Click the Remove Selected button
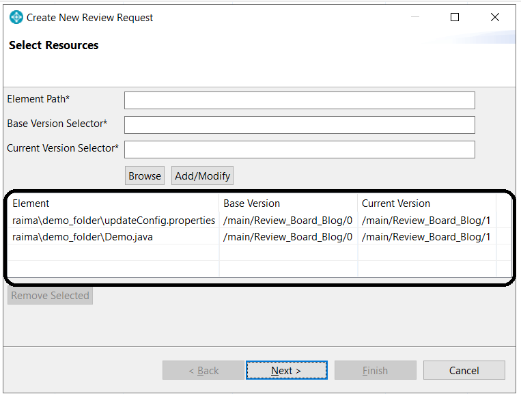 [50, 296]
